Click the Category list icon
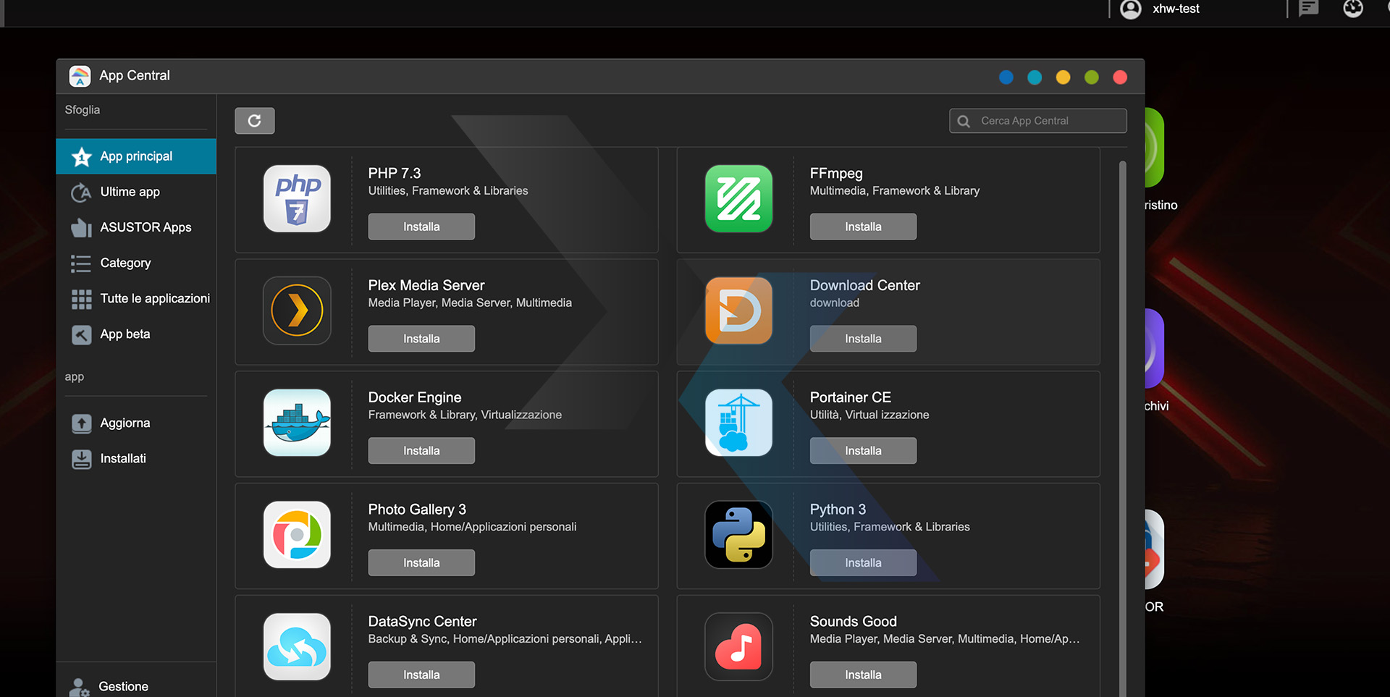 coord(81,263)
